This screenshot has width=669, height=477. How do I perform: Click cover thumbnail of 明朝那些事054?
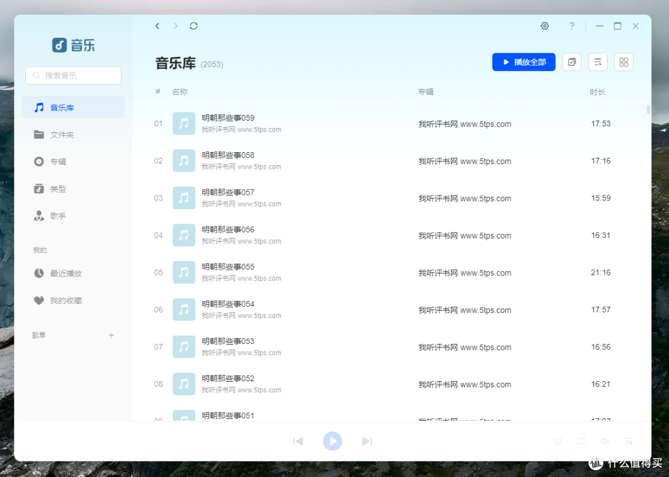click(x=184, y=309)
